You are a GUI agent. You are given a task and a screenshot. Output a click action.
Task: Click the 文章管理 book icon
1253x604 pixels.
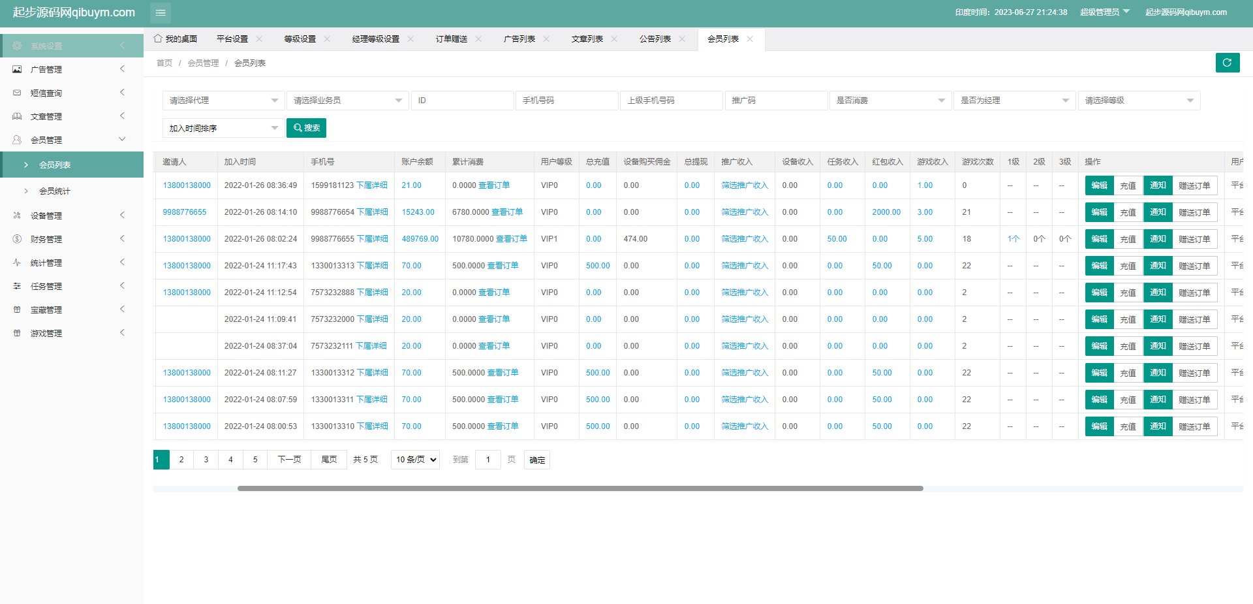[17, 116]
